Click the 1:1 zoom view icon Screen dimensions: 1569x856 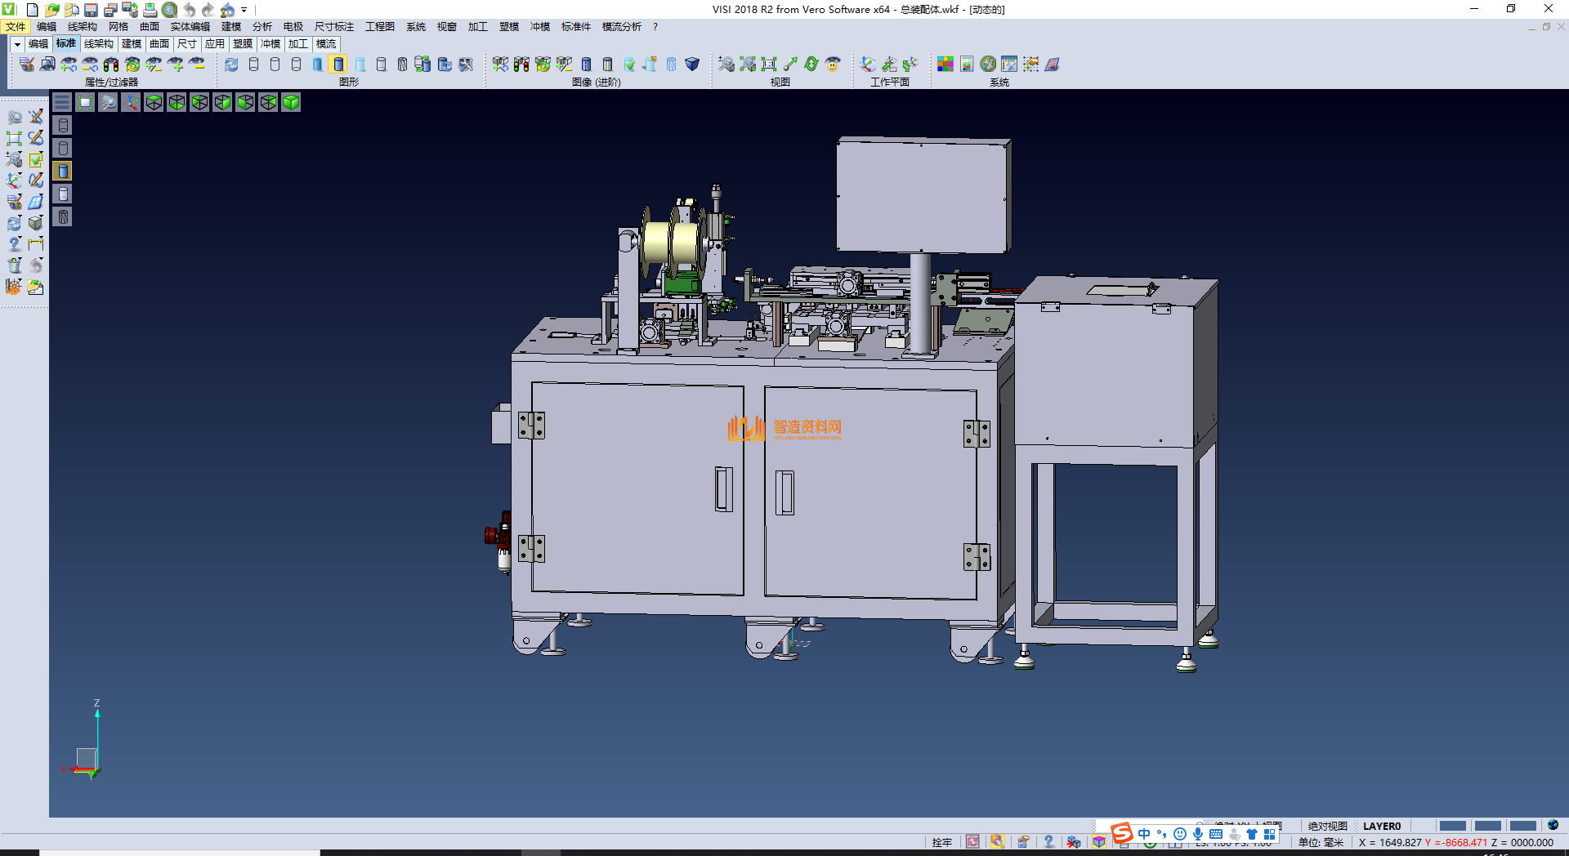click(769, 65)
